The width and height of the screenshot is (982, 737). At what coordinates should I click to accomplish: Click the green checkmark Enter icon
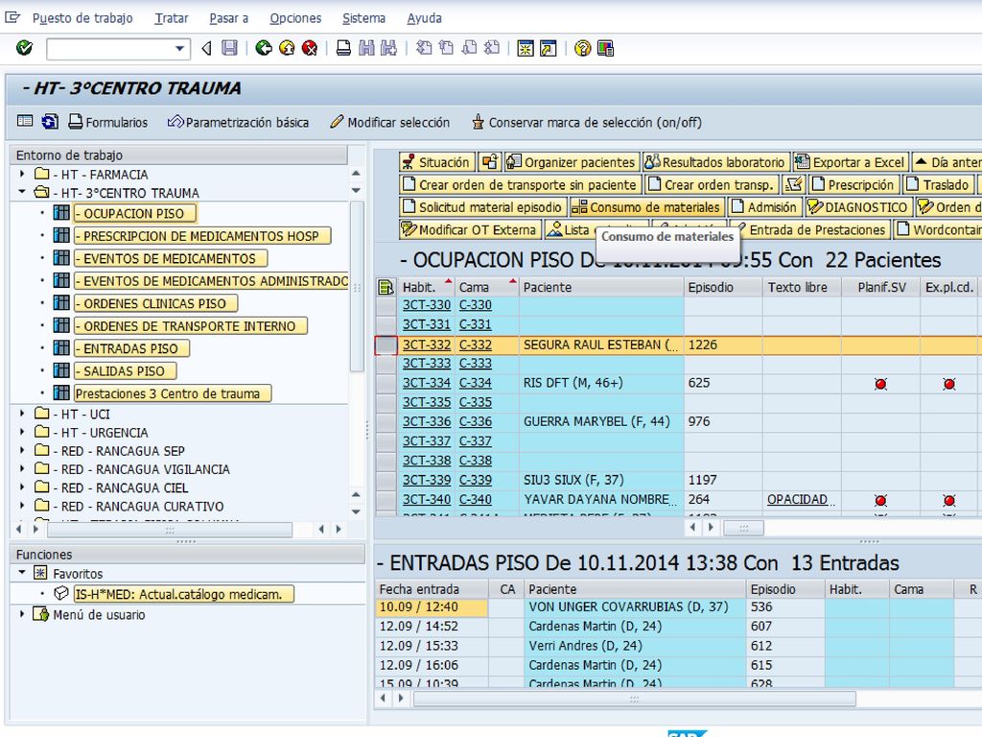pos(24,48)
